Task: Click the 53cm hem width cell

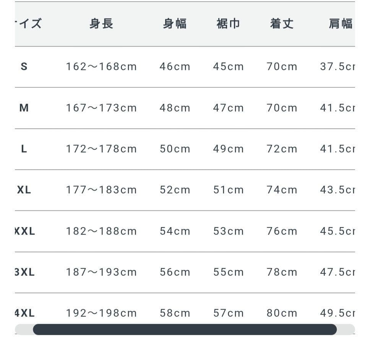Action: (x=228, y=231)
